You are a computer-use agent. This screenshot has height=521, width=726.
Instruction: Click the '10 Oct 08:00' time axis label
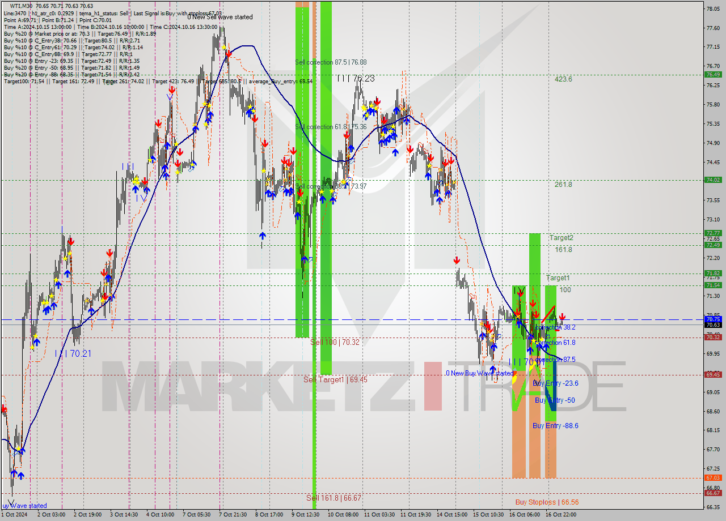tap(343, 515)
